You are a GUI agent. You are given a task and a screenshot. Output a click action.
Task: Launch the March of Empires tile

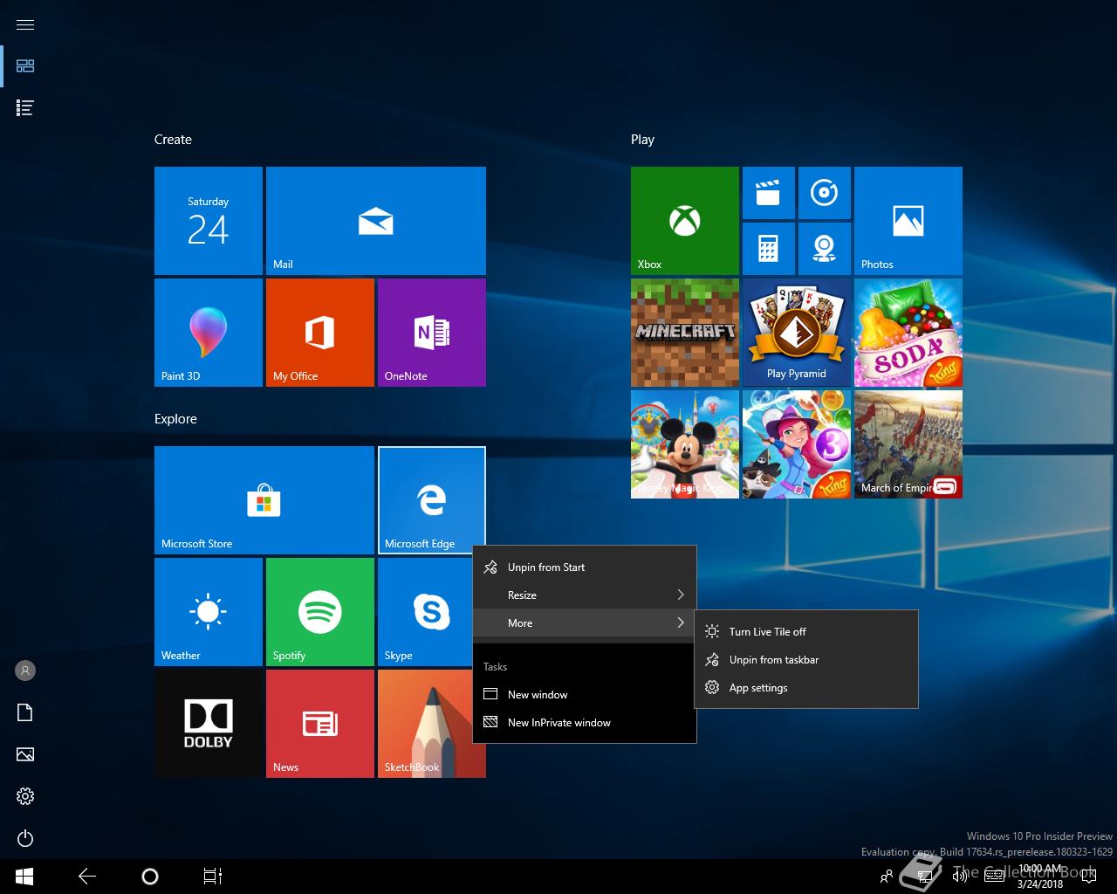coord(908,444)
